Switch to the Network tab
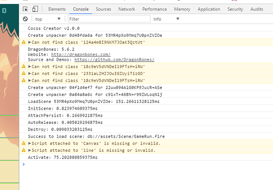Viewport: 273px width, 190px height. [127, 9]
